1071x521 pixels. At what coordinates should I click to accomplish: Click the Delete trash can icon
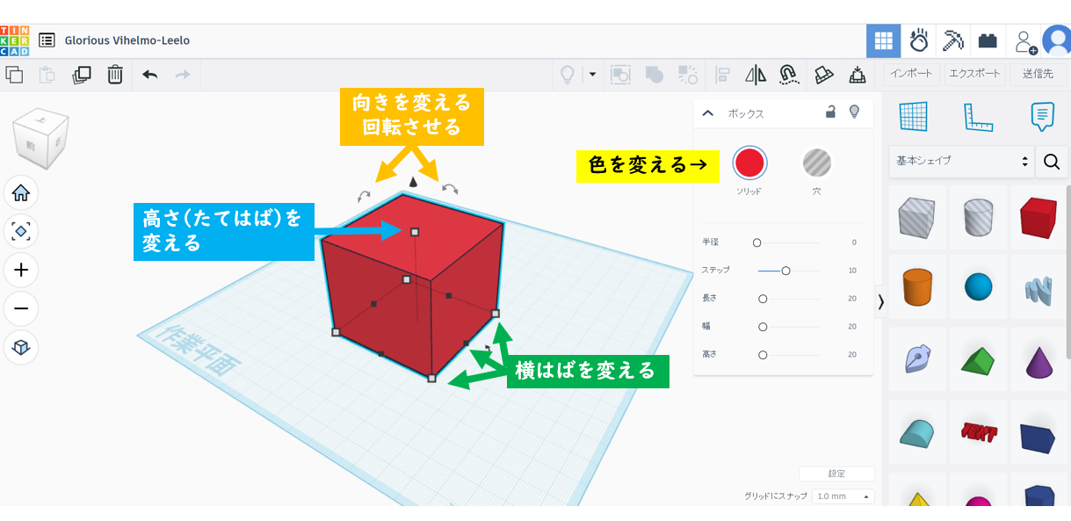click(x=115, y=75)
